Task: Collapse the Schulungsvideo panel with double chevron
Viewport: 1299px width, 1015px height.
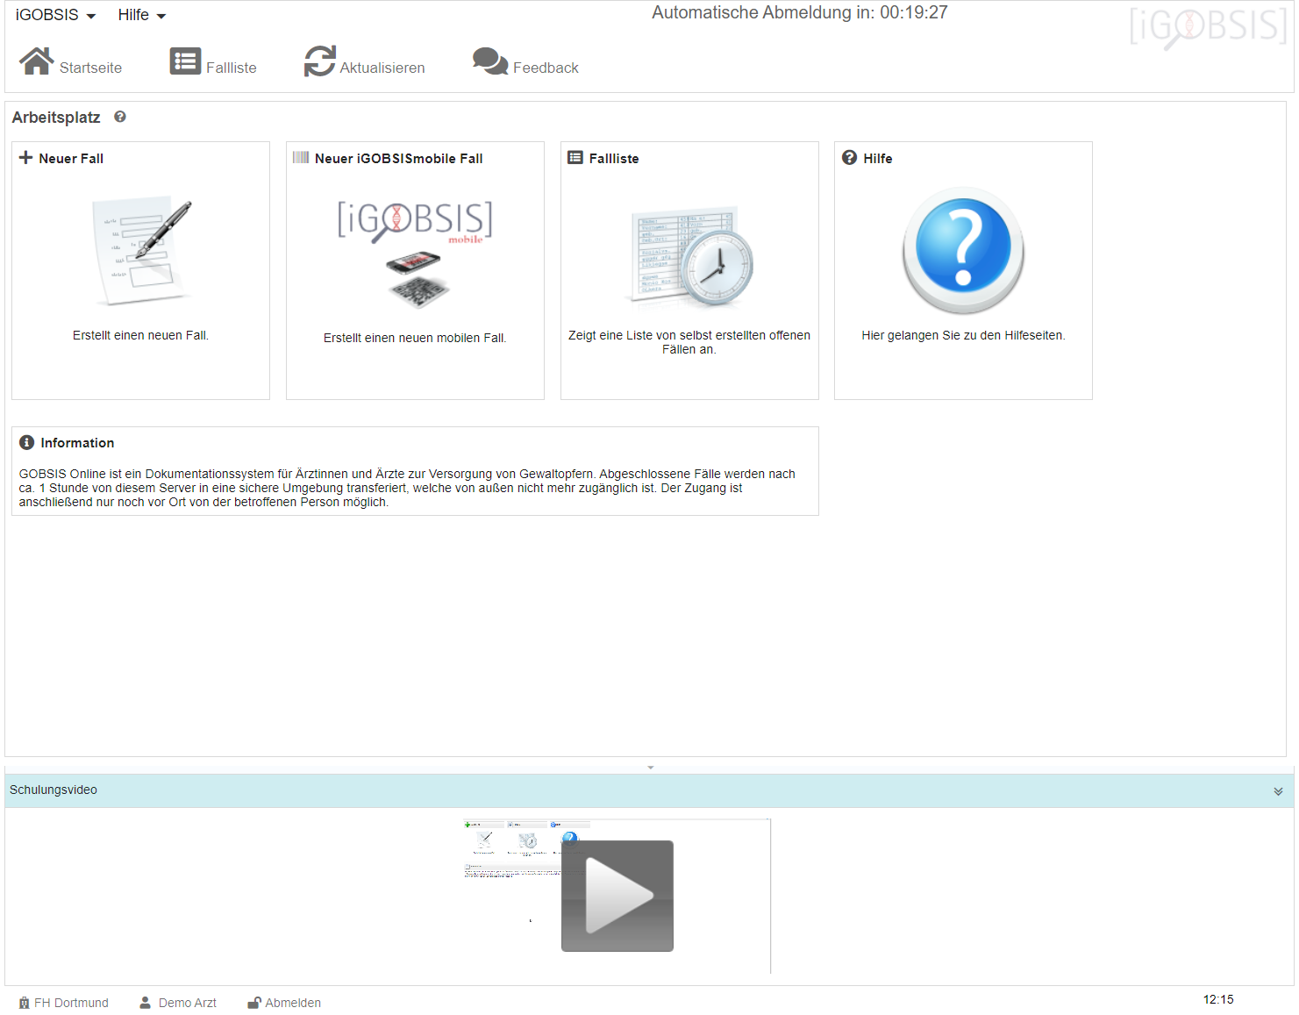Action: pyautogui.click(x=1278, y=791)
